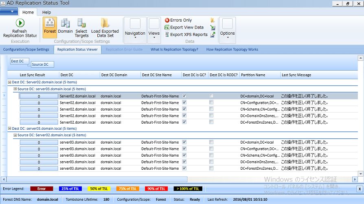Open How Replication Topology Works page
This screenshot has width=364, height=204.
(x=232, y=49)
